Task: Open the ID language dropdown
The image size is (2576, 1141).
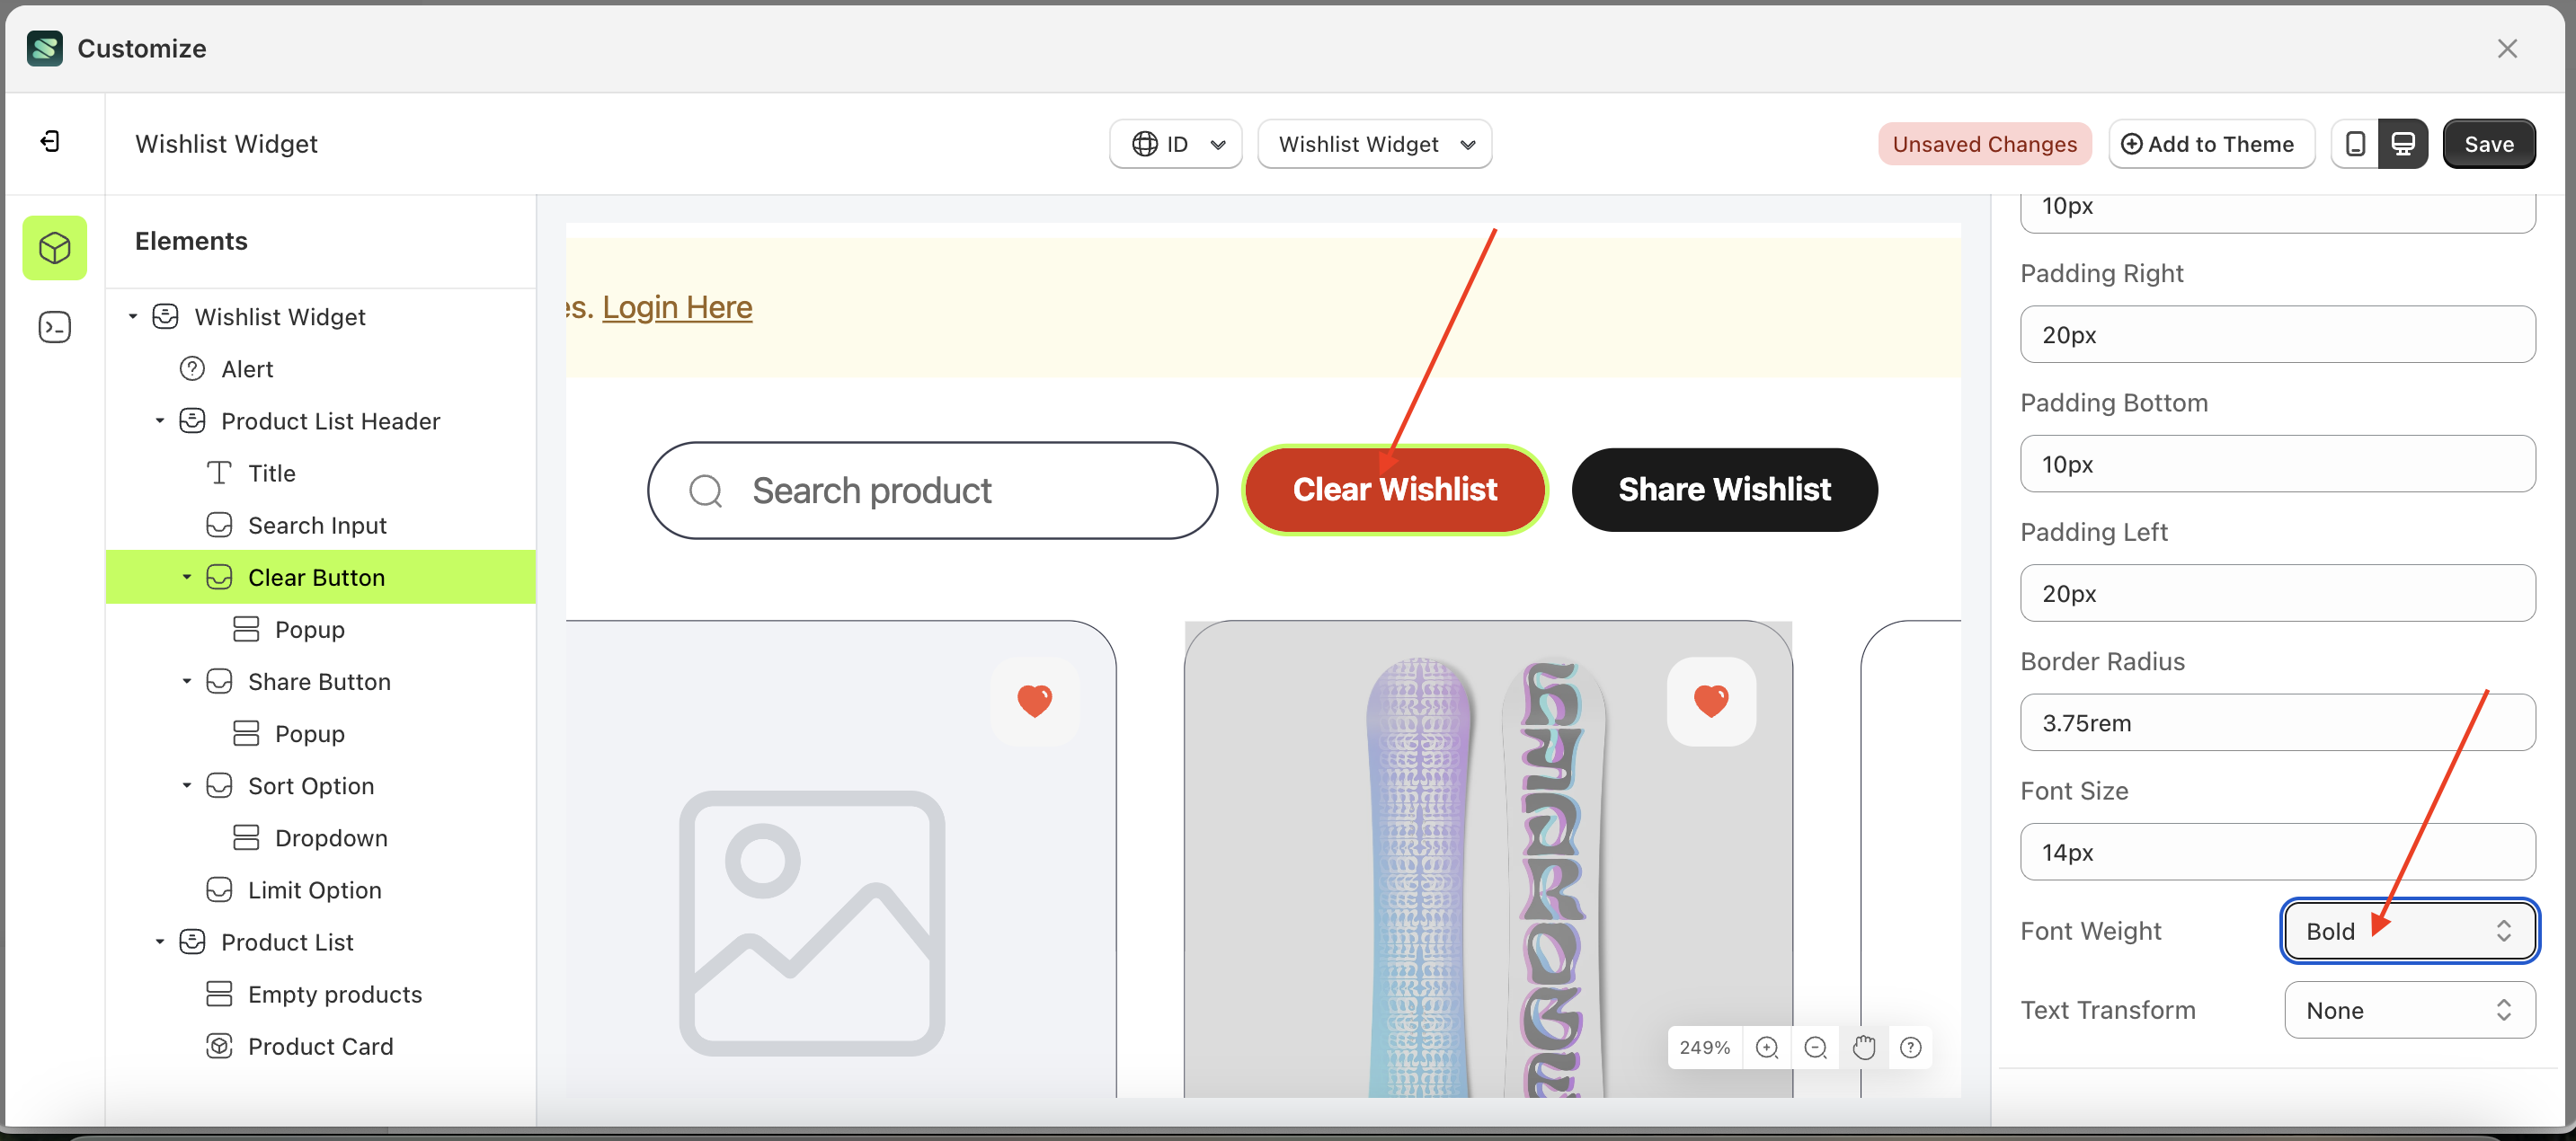Action: pos(1175,143)
